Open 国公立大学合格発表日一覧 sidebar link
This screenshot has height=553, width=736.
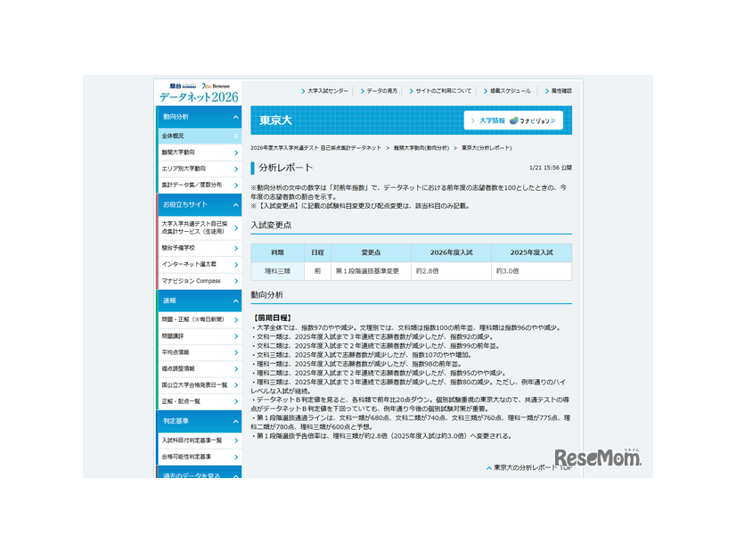(194, 384)
